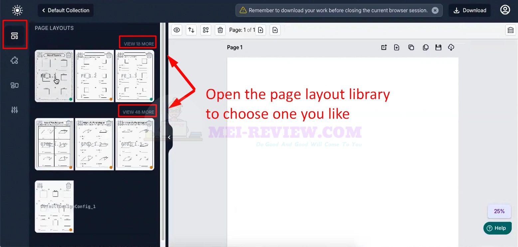Click the add-page icon in Page 1 header
This screenshot has width=518, height=247.
pyautogui.click(x=397, y=48)
